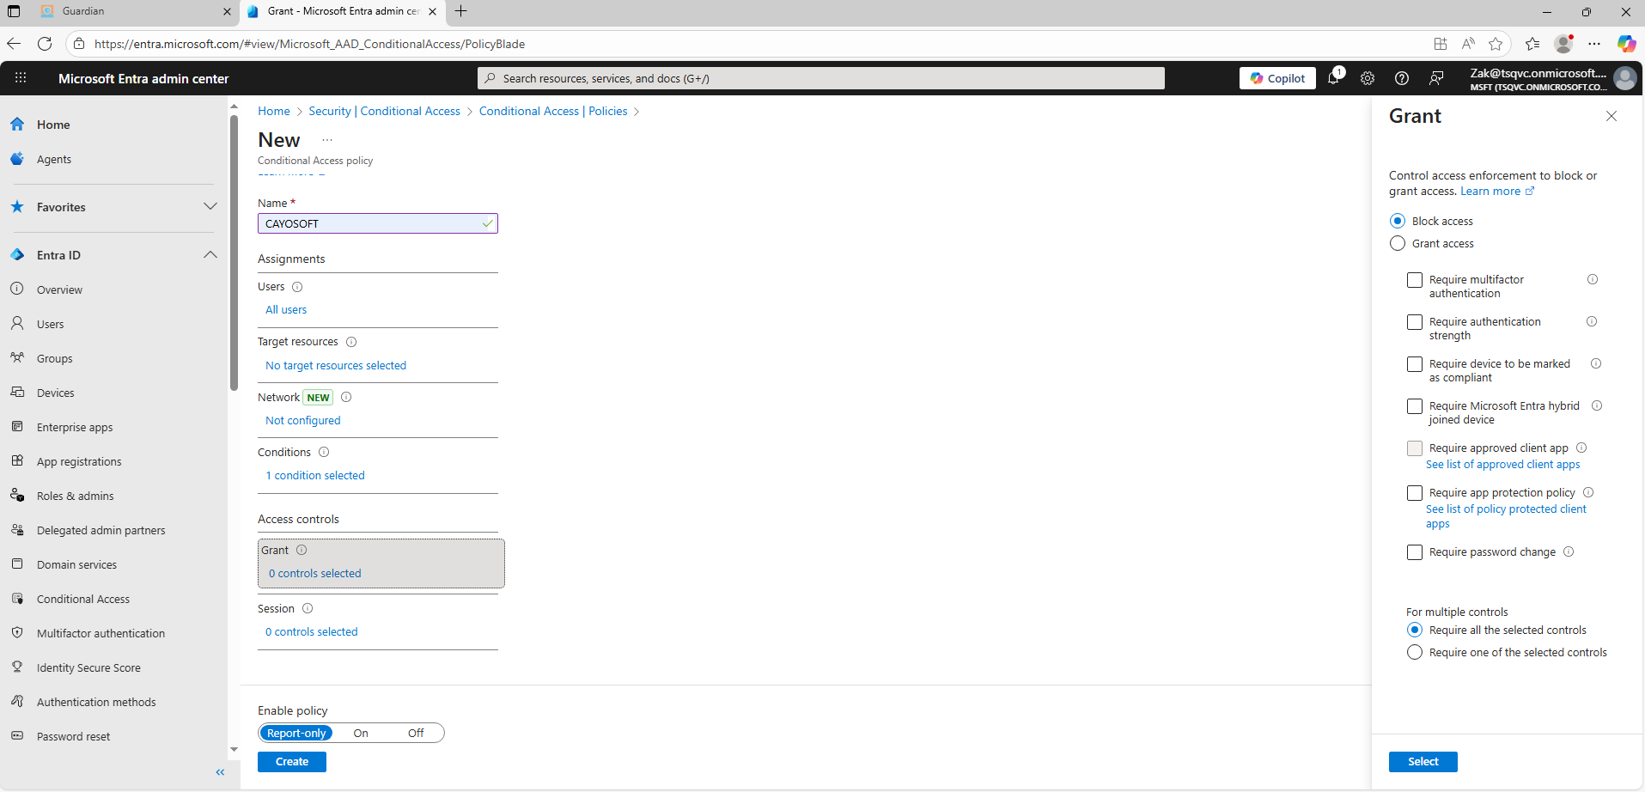Screen dimensions: 1645x792
Task: Open the app launcher waffle icon
Action: click(21, 78)
